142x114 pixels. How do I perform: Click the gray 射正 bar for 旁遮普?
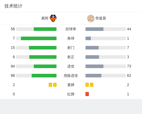pyautogui.click(x=92, y=57)
